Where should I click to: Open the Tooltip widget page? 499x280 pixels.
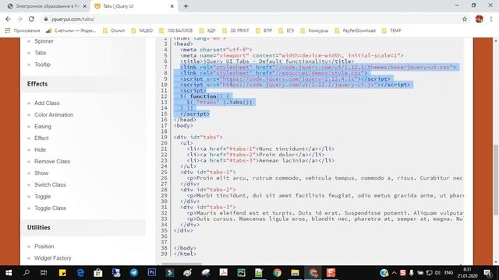point(42,65)
